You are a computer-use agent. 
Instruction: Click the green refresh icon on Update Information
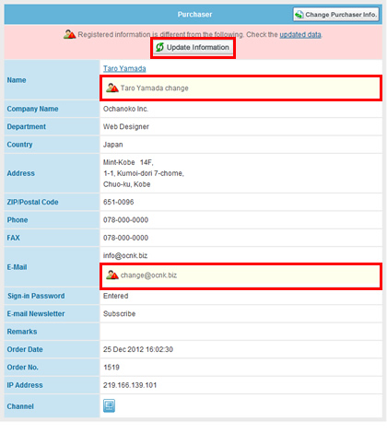click(159, 47)
